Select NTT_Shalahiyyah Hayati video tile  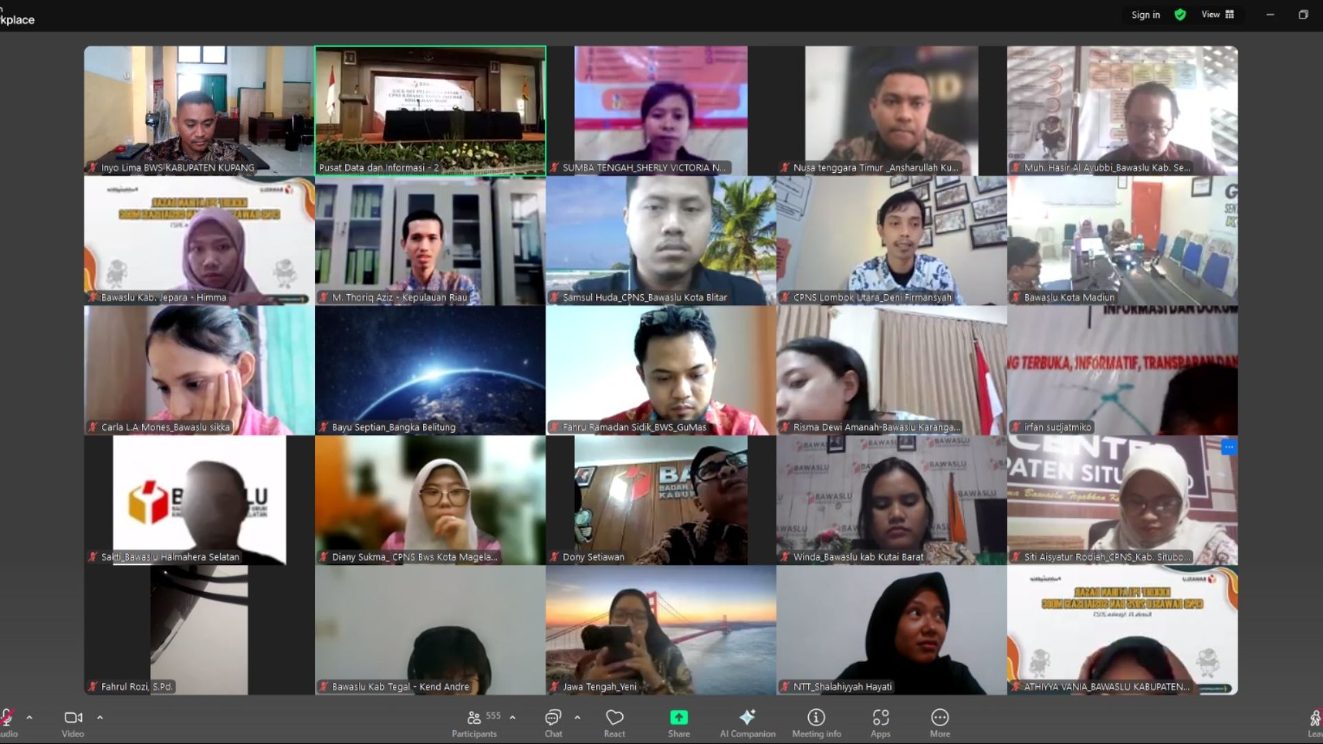[892, 630]
